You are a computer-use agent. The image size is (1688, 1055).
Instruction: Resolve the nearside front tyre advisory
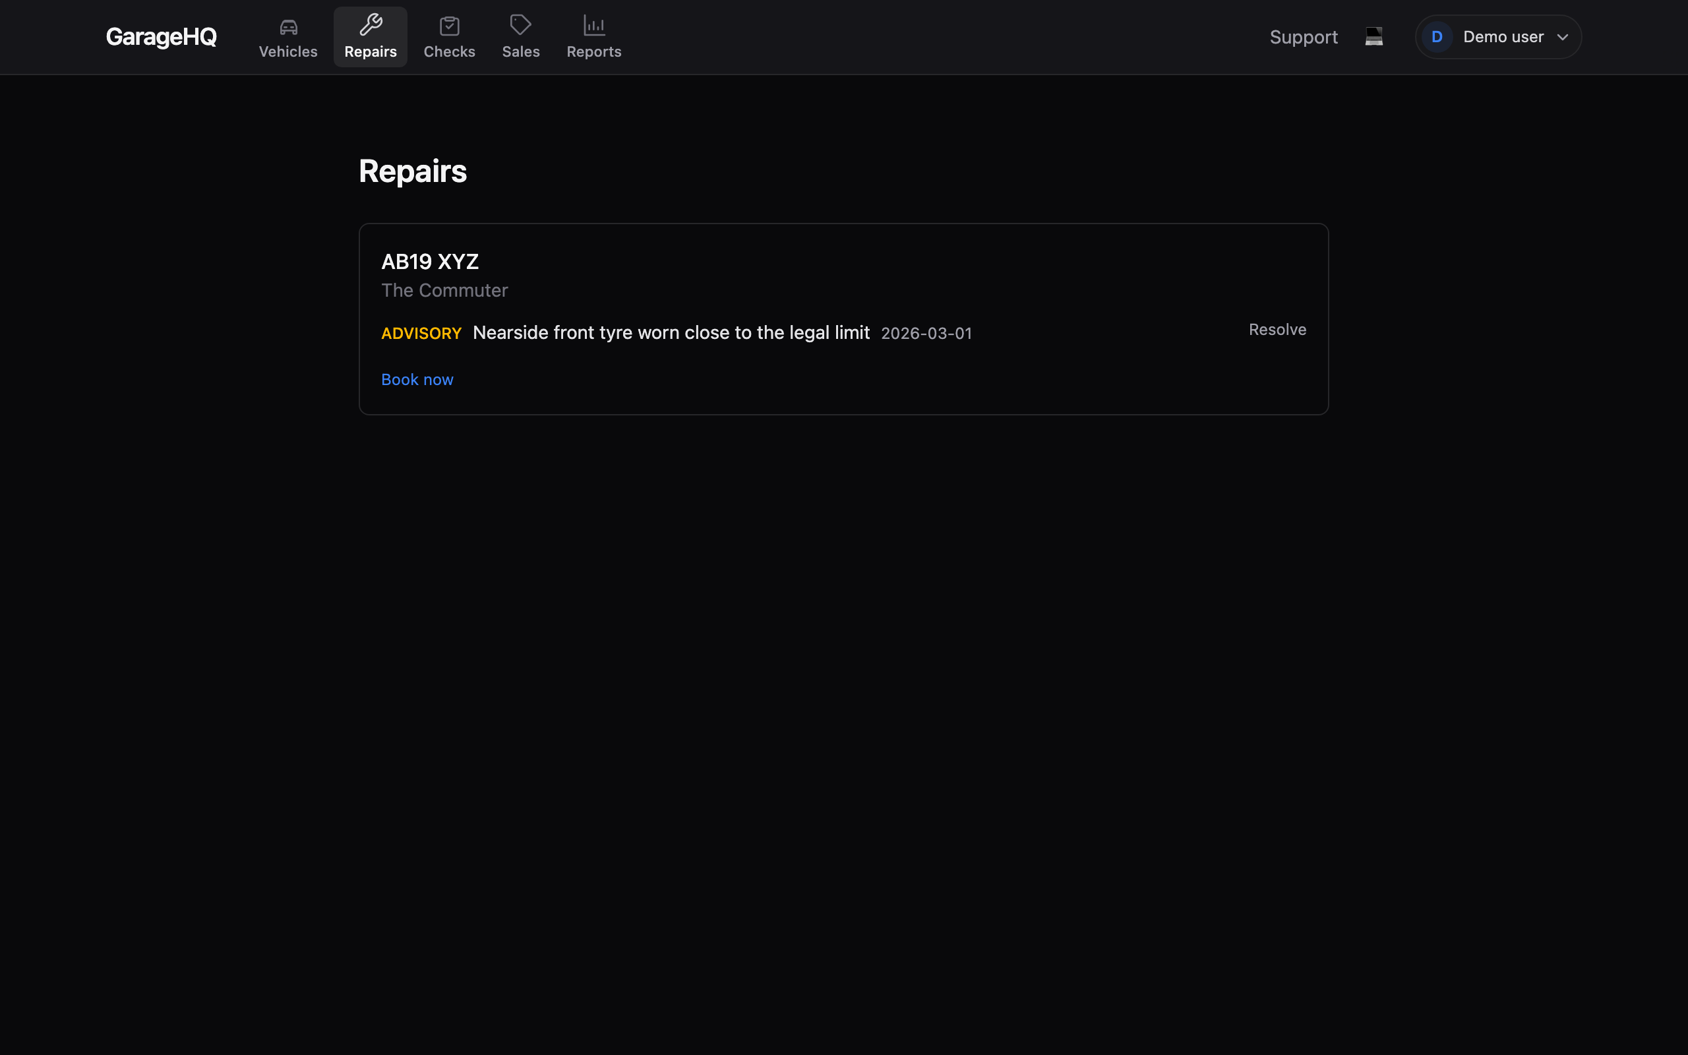[x=1277, y=329]
